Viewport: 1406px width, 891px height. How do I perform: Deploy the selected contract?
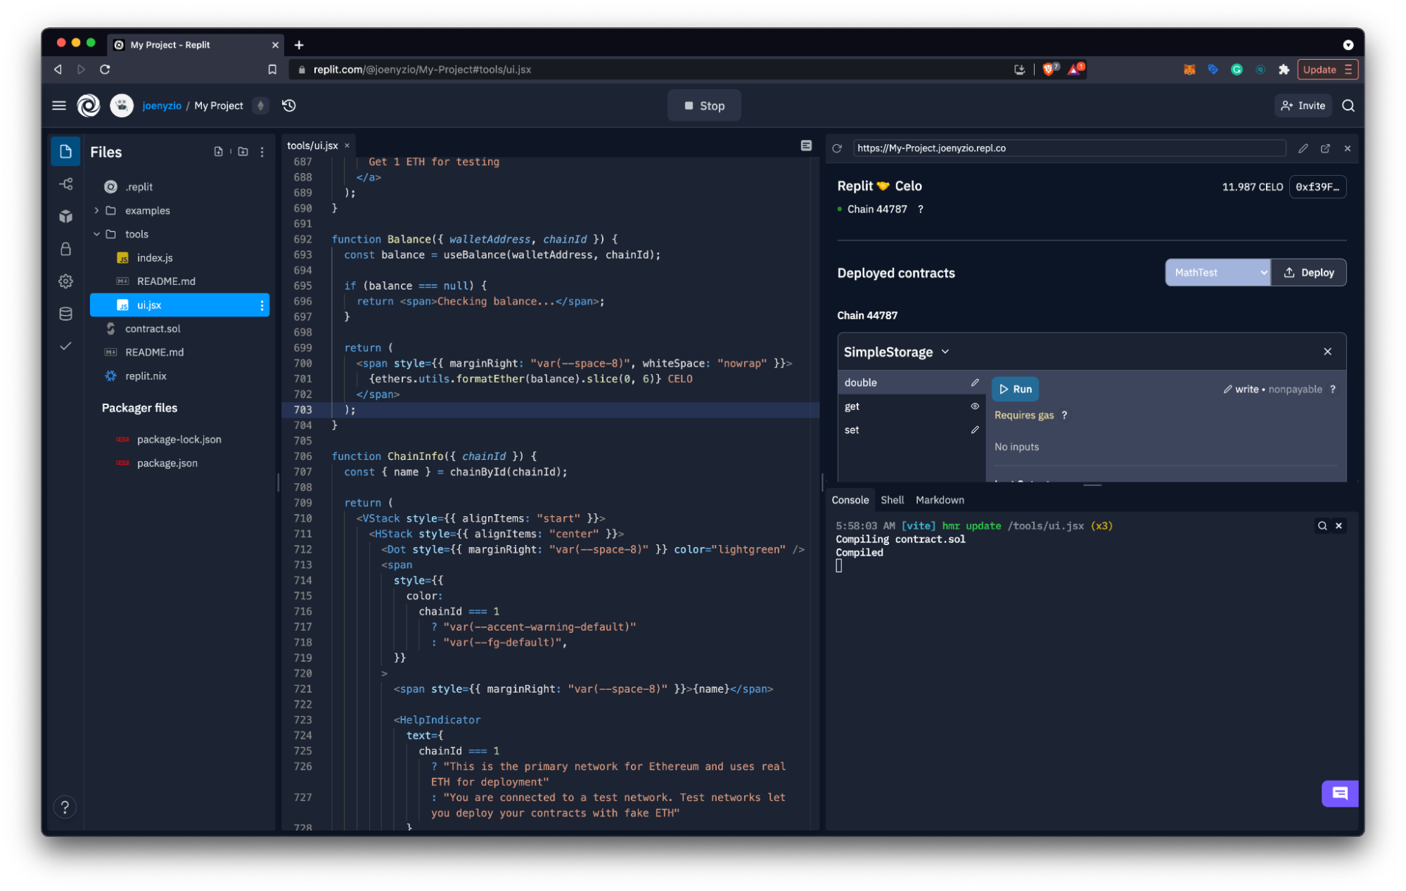[x=1308, y=272]
